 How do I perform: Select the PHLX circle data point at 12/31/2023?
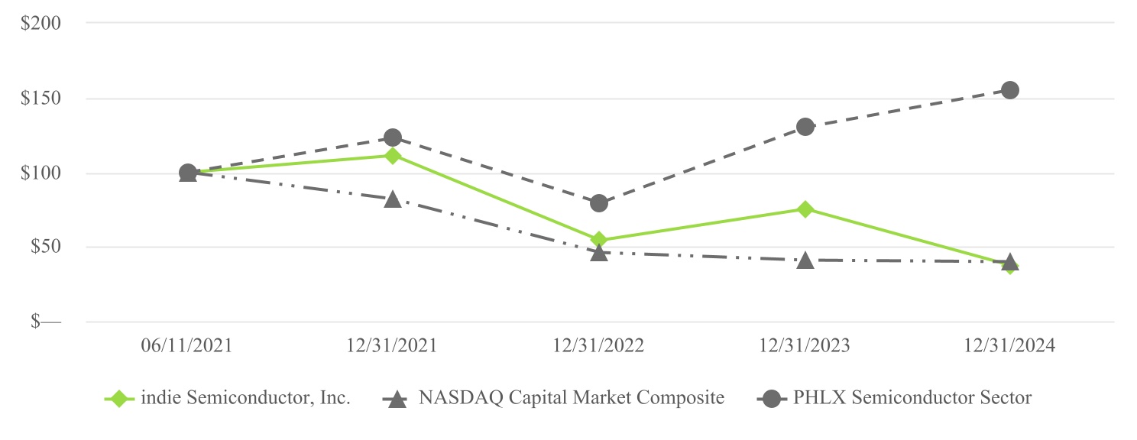[x=805, y=127]
